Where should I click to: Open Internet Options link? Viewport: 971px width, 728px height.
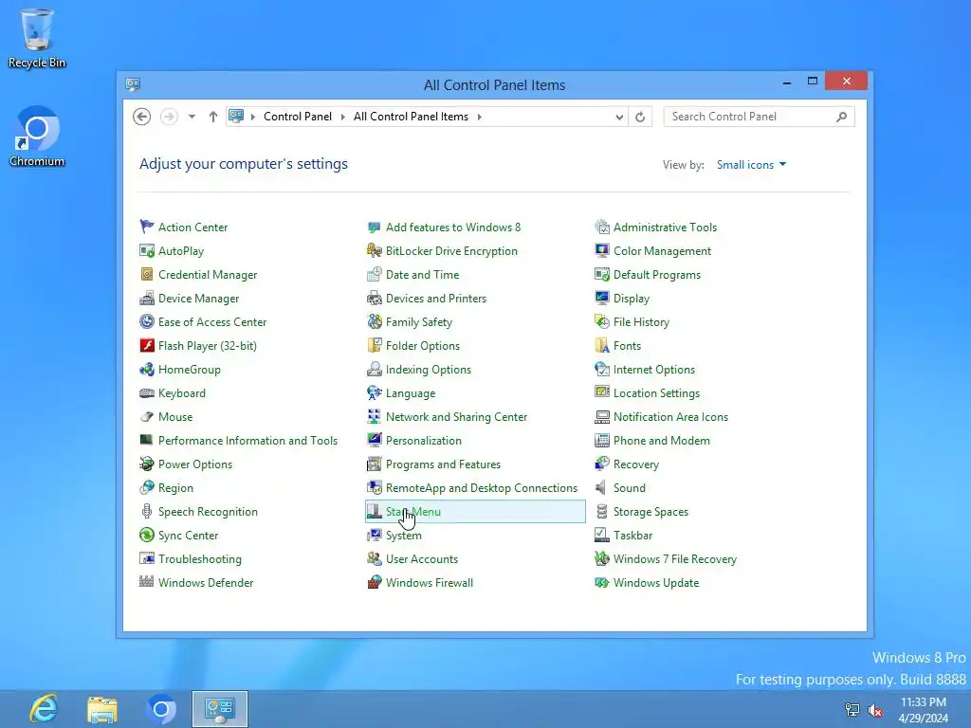click(654, 370)
